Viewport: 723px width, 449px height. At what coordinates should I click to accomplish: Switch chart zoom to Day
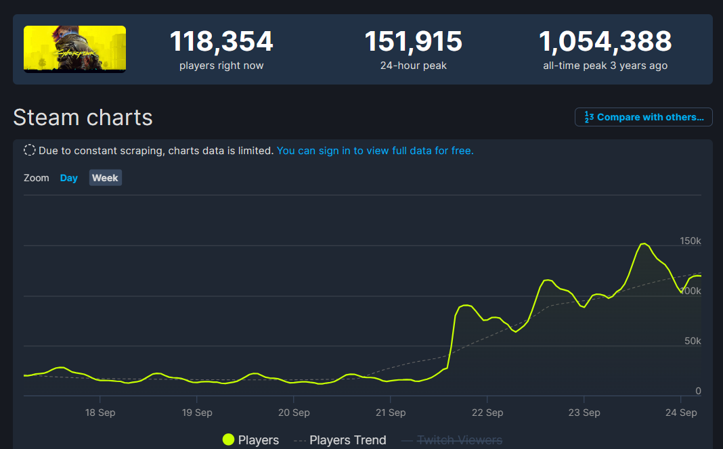(68, 178)
